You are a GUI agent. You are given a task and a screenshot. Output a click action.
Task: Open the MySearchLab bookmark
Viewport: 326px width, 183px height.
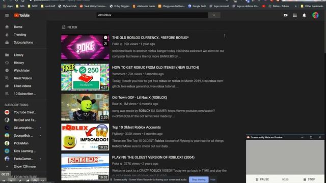pyautogui.click(x=67, y=6)
